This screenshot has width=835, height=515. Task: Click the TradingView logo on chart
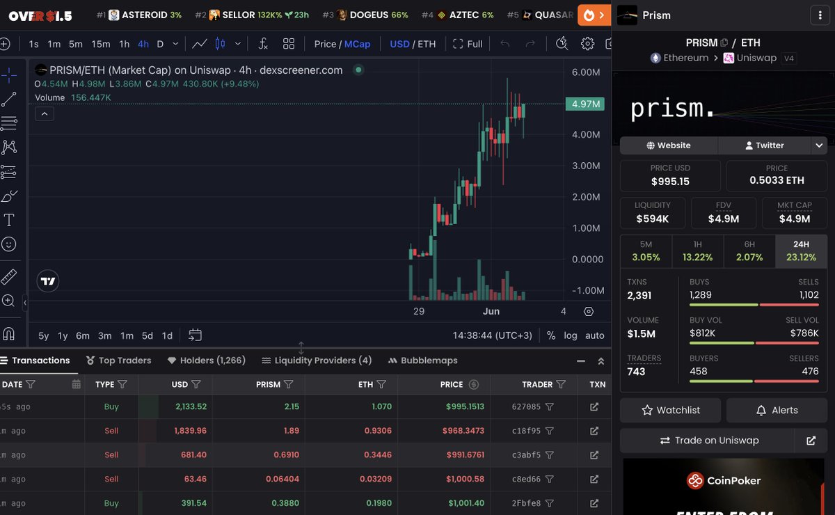coord(48,281)
